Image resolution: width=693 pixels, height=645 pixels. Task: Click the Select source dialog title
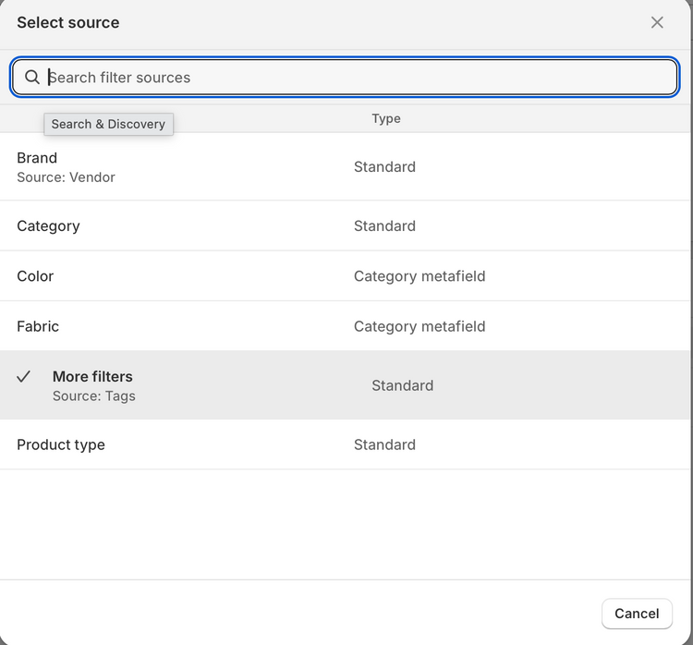pos(68,22)
